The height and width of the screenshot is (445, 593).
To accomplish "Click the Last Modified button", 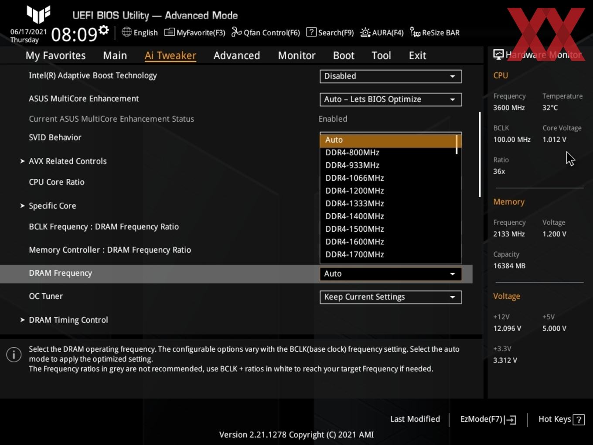I will (415, 419).
